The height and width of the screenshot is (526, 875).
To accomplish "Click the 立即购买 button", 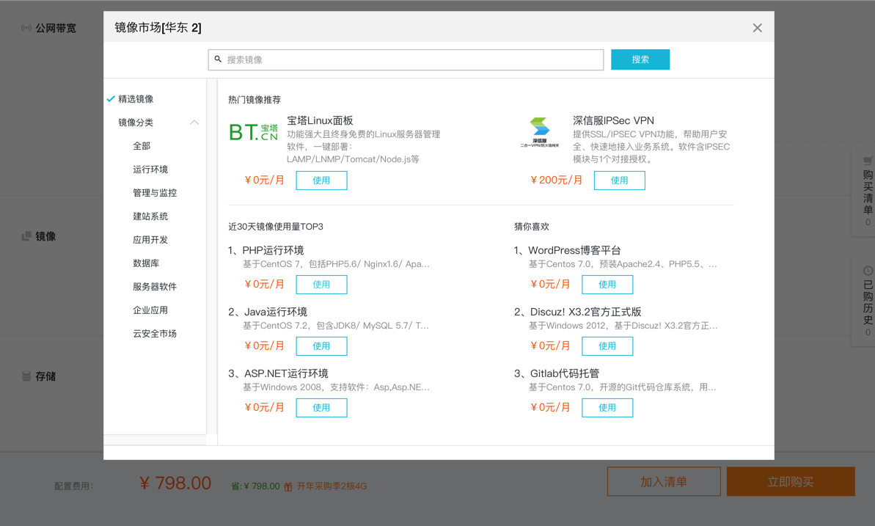I will coord(790,482).
